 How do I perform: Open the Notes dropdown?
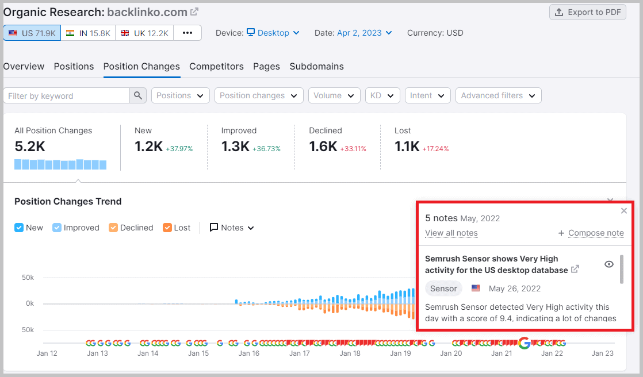(232, 228)
